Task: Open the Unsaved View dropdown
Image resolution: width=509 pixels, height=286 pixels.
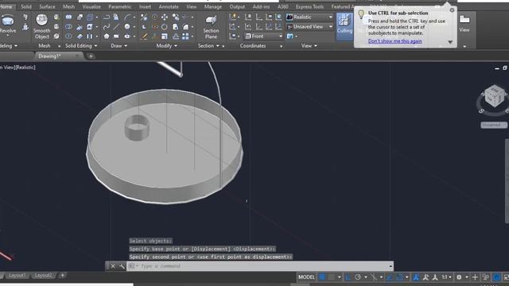Action: click(x=309, y=27)
